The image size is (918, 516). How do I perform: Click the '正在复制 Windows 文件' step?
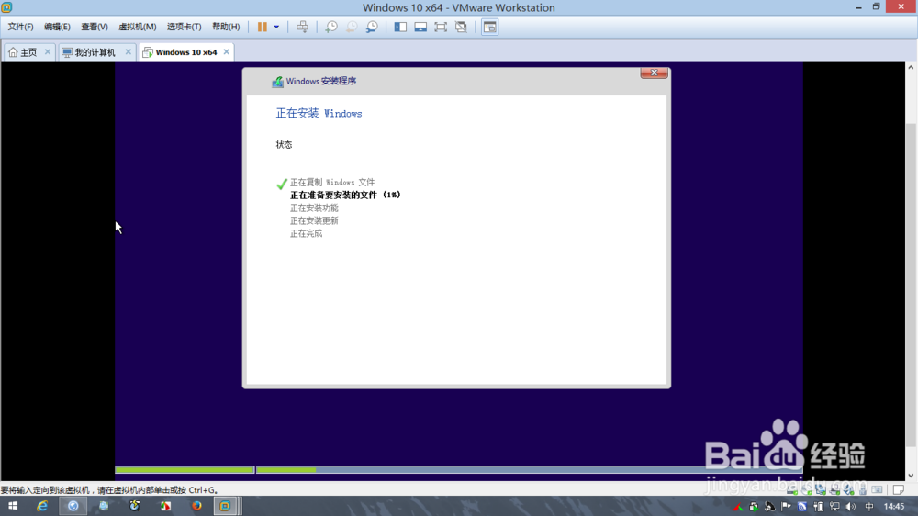click(x=332, y=182)
